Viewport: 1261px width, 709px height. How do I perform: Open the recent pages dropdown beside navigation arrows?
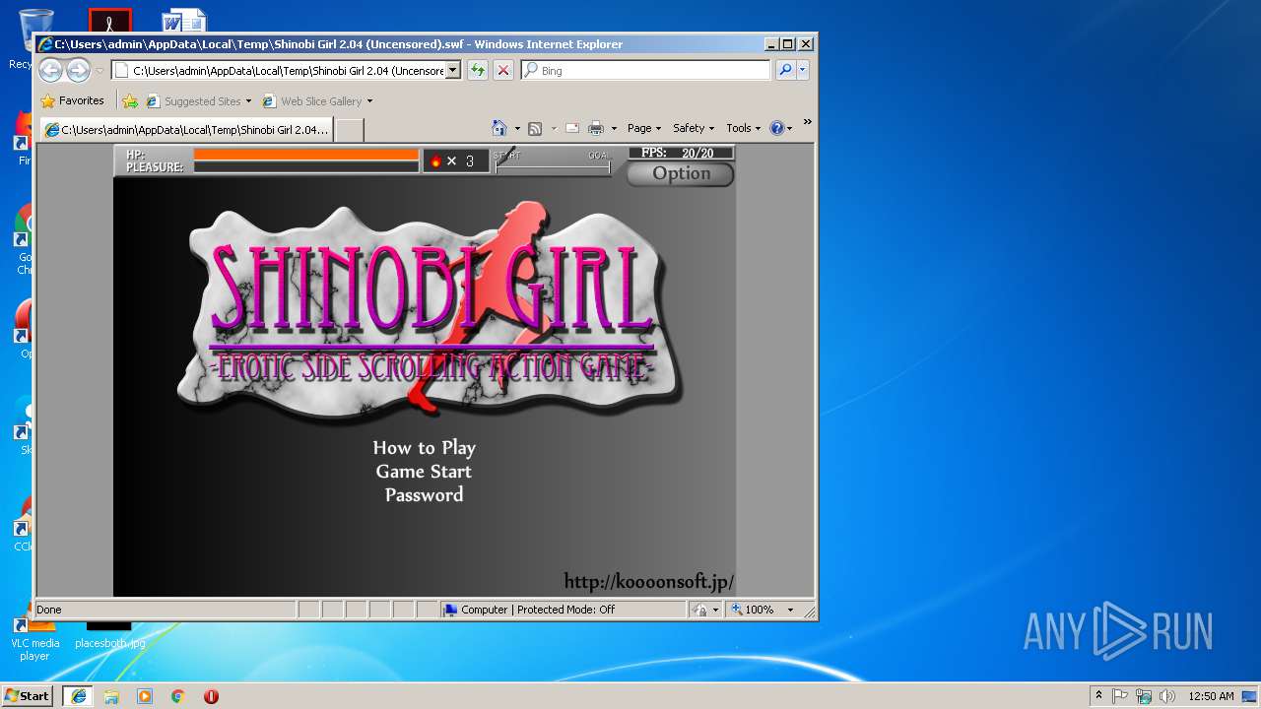tap(100, 71)
